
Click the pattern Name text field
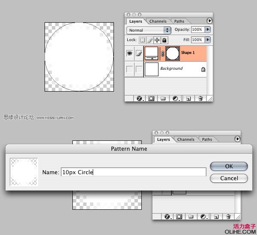pyautogui.click(x=134, y=172)
